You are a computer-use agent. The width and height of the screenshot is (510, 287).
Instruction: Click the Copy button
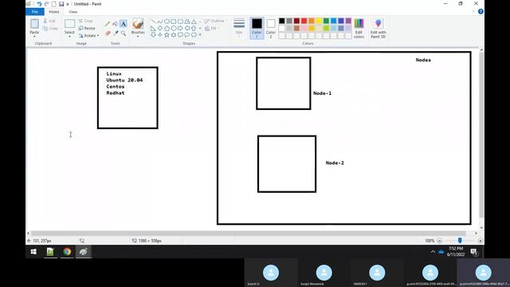click(x=50, y=29)
